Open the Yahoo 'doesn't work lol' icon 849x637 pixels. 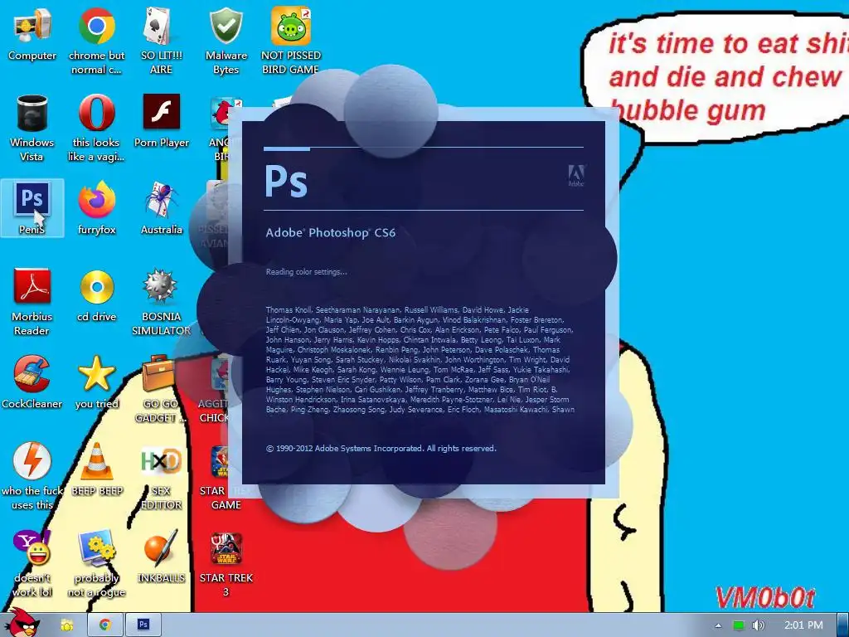click(32, 564)
